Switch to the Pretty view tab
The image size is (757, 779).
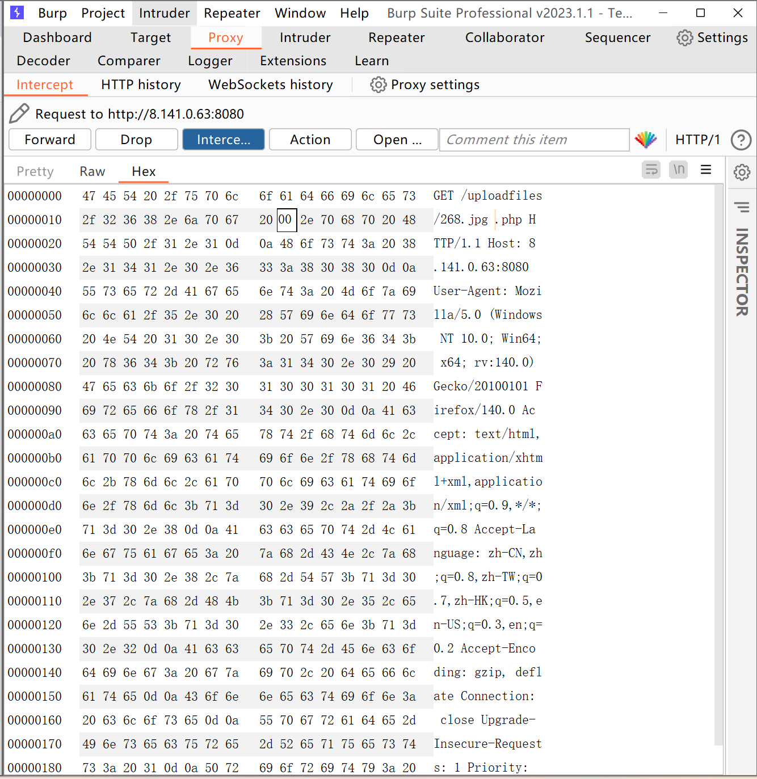tap(35, 171)
